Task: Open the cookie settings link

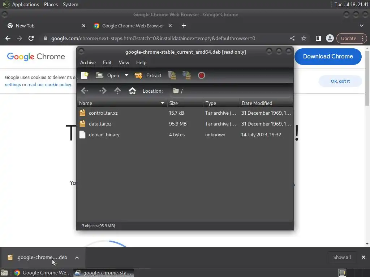Action: pos(13,84)
